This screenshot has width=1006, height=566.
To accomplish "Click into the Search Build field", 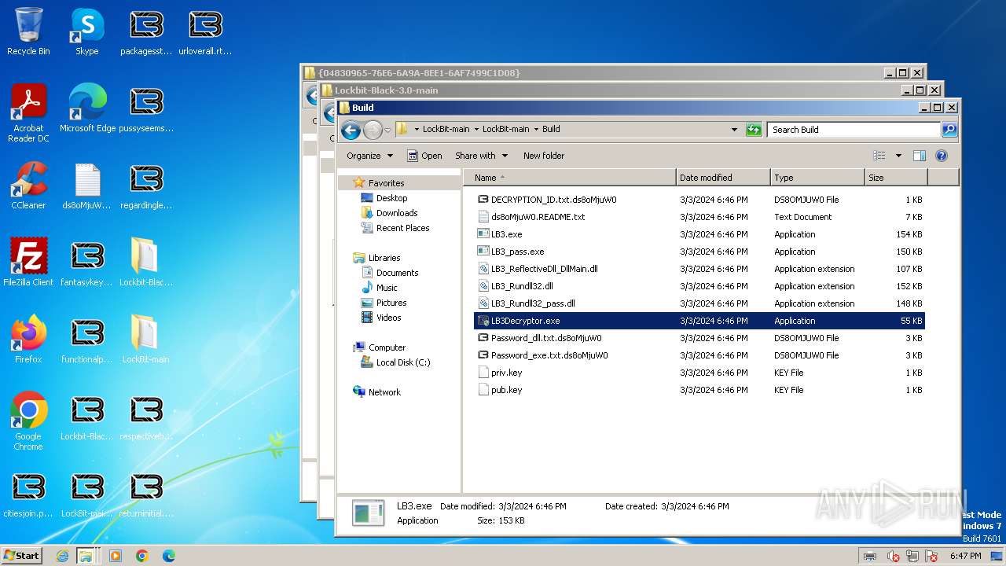I will pos(854,130).
